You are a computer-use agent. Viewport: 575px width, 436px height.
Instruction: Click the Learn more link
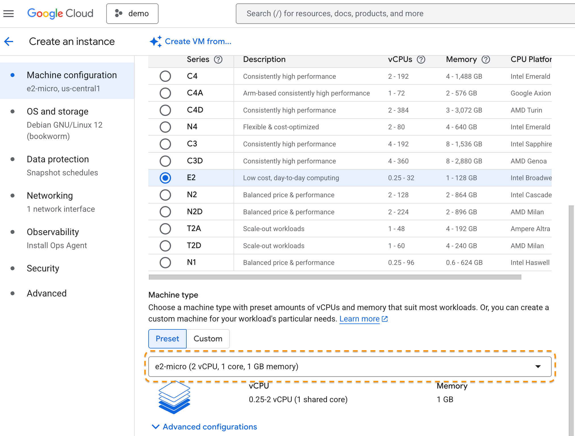coord(360,319)
